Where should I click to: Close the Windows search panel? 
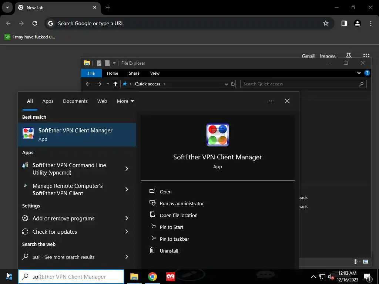287,101
